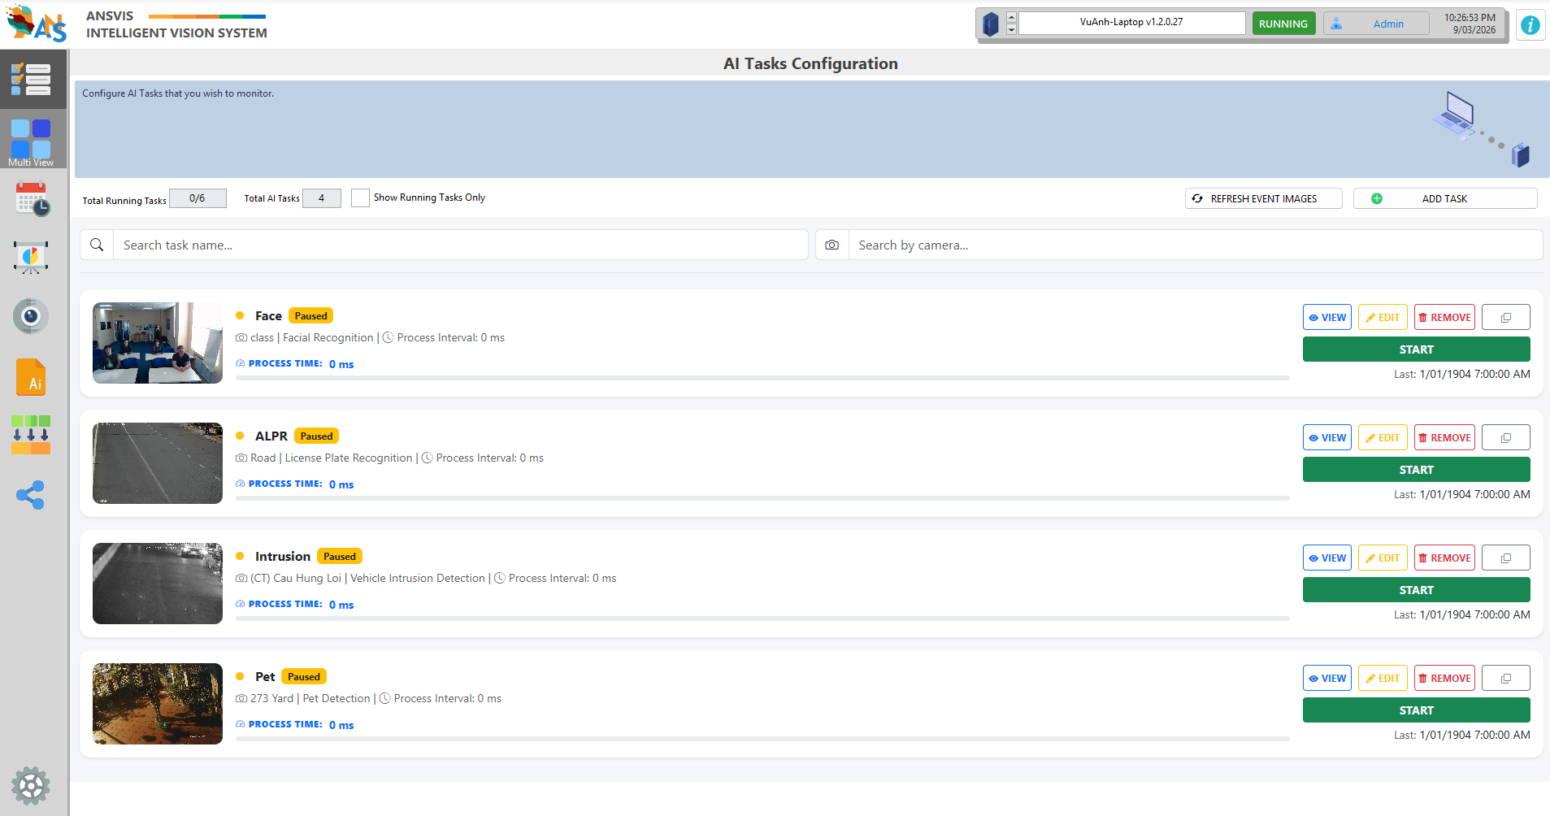Click the server spinner up arrow
The width and height of the screenshot is (1550, 816).
[x=1011, y=17]
